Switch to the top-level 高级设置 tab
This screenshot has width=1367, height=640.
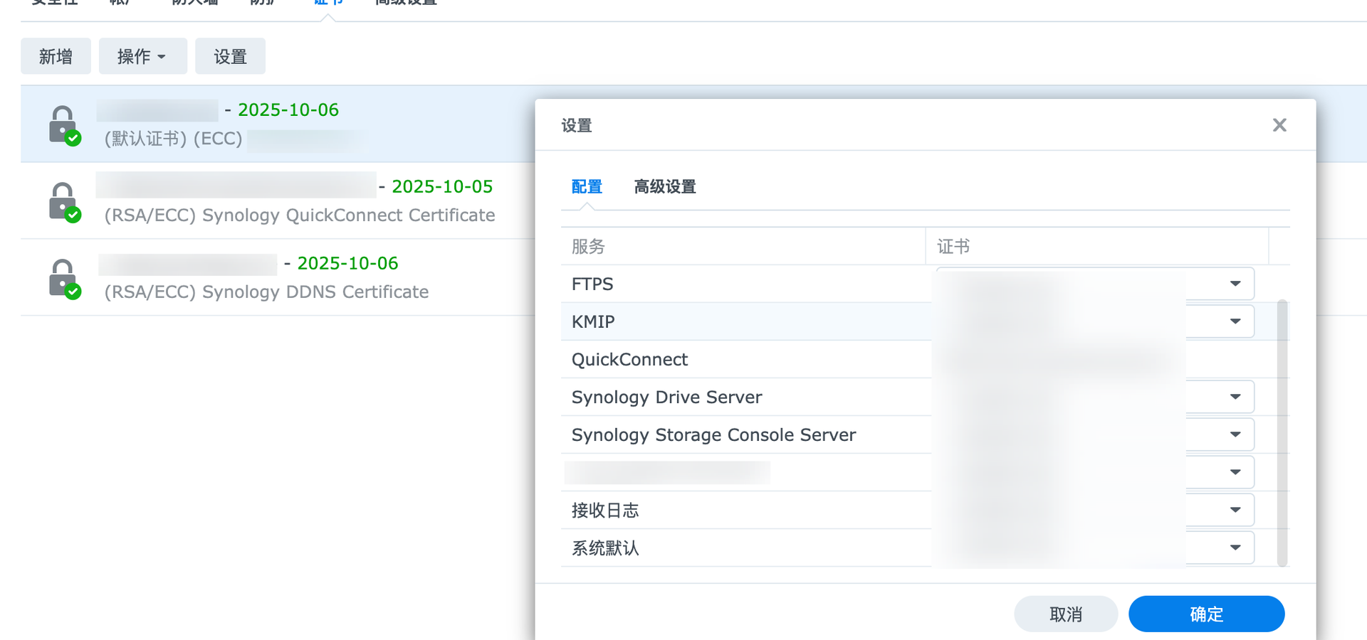(x=404, y=2)
